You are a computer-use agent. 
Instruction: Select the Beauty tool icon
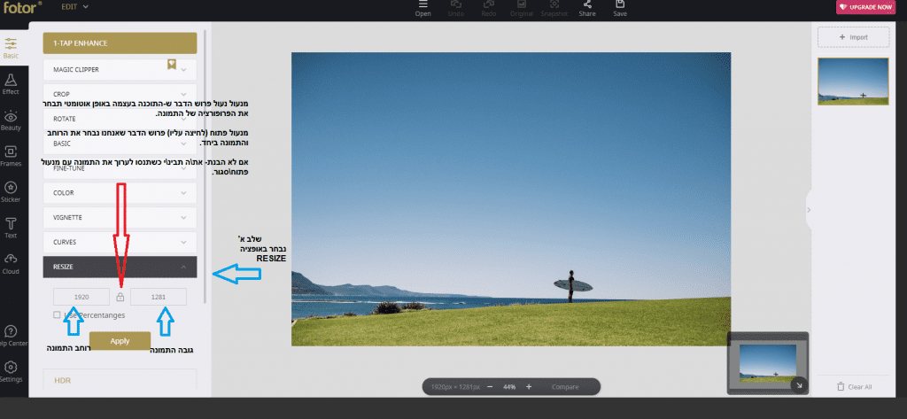click(11, 120)
